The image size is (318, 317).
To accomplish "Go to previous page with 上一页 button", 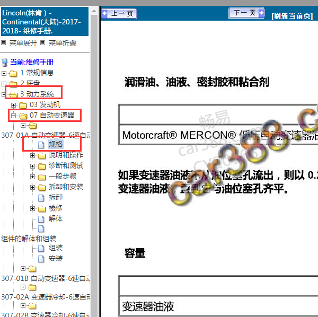I will pos(119,14).
